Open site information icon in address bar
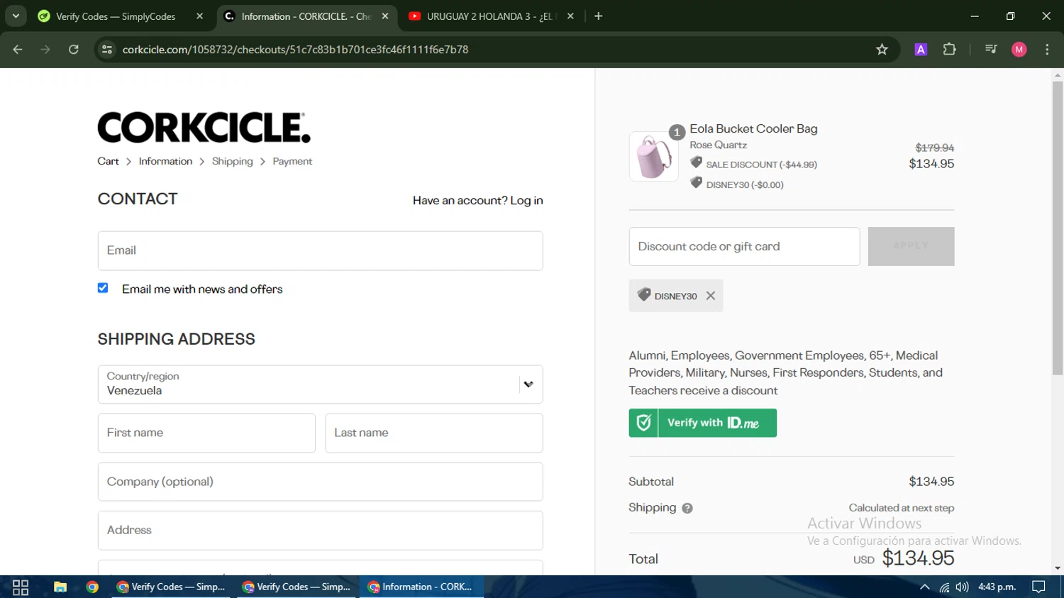 (x=107, y=50)
